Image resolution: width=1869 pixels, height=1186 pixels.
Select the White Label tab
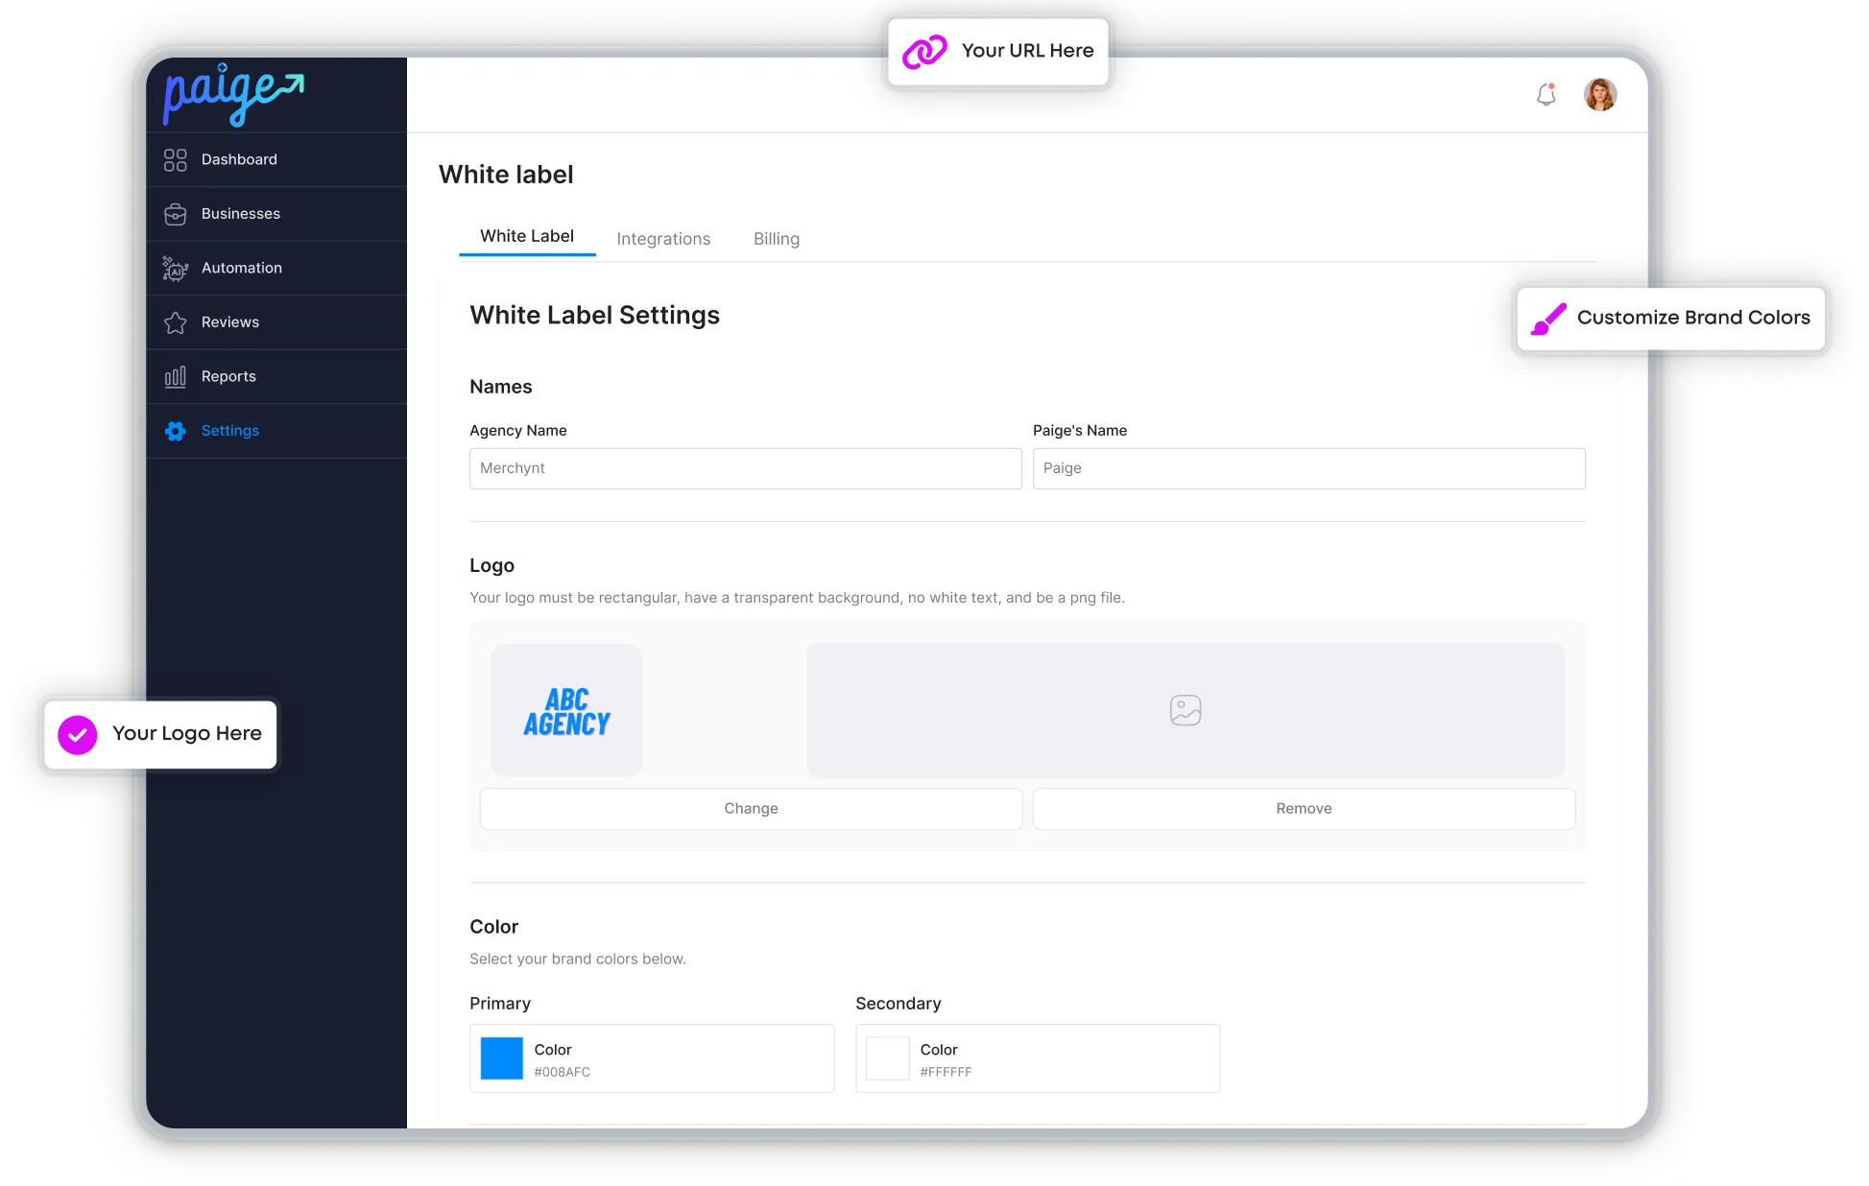tap(527, 236)
